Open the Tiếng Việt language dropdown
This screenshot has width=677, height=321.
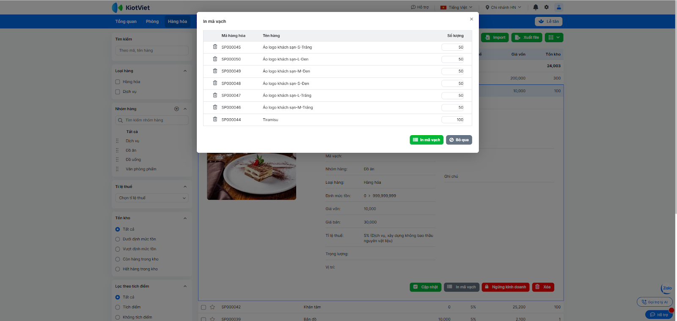click(x=456, y=7)
